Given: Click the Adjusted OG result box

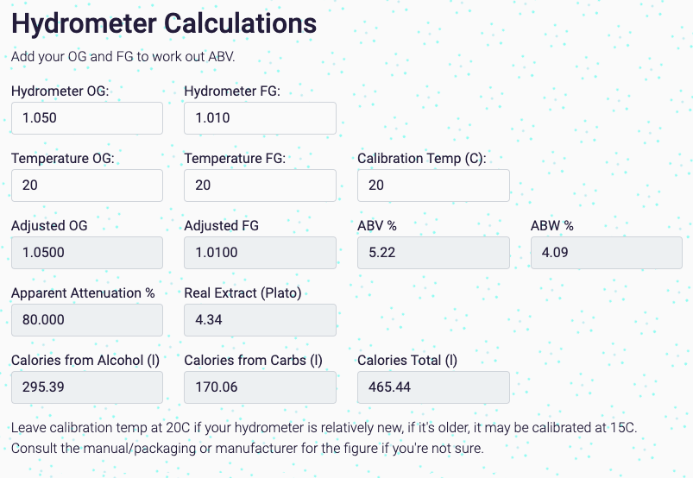Looking at the screenshot, I should click(x=87, y=253).
